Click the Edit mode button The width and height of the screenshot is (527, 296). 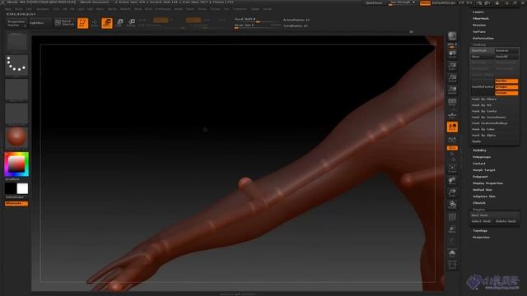click(x=82, y=23)
